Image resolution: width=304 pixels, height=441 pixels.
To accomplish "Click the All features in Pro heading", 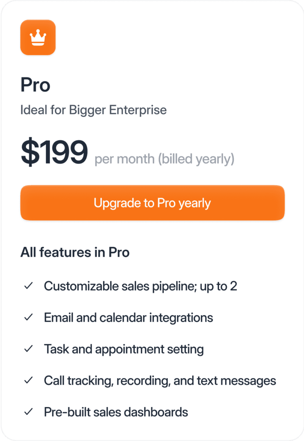I will 75,252.
